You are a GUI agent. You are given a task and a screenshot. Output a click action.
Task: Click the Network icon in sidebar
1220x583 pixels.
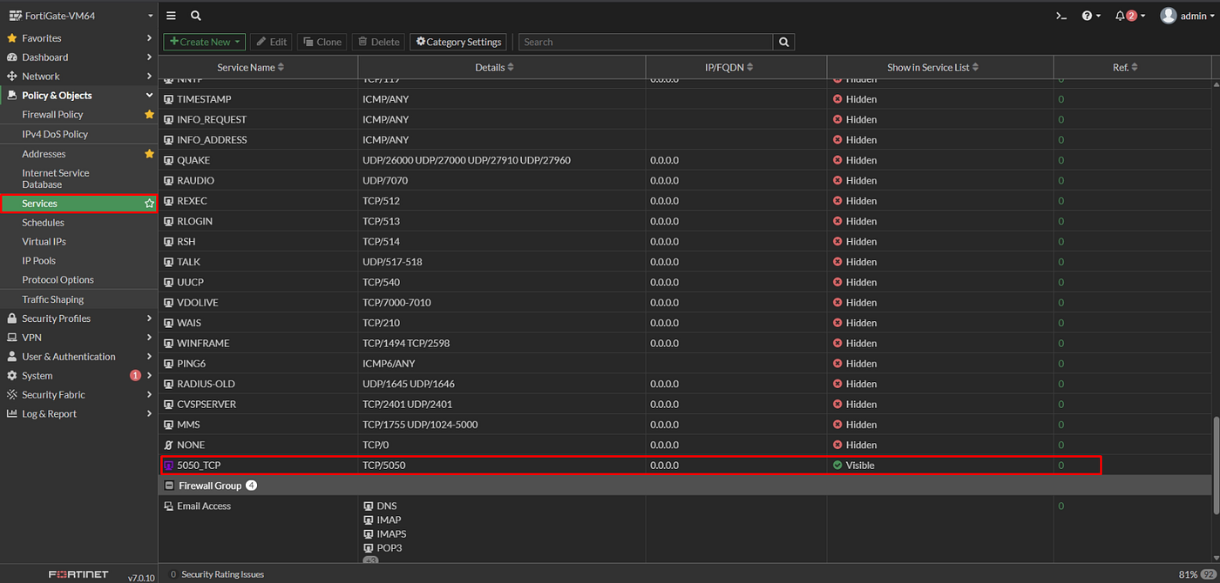pos(12,77)
